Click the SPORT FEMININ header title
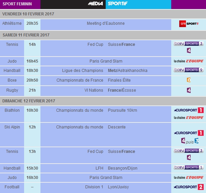206x193 pixels. pyautogui.click(x=17, y=4)
